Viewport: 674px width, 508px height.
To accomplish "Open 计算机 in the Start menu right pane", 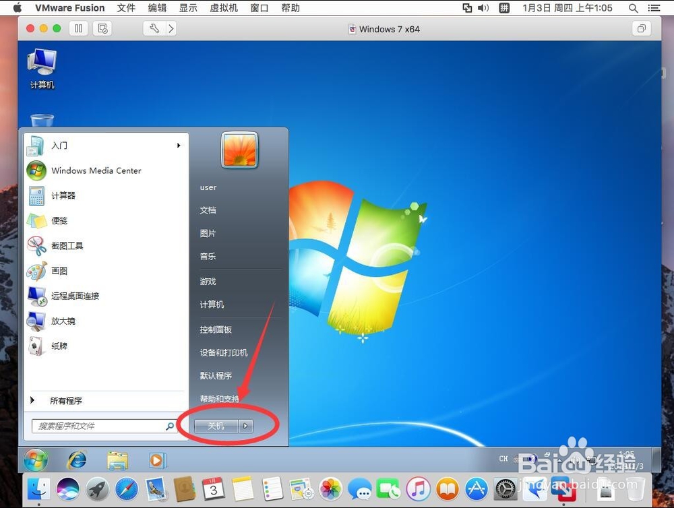I will (x=212, y=305).
